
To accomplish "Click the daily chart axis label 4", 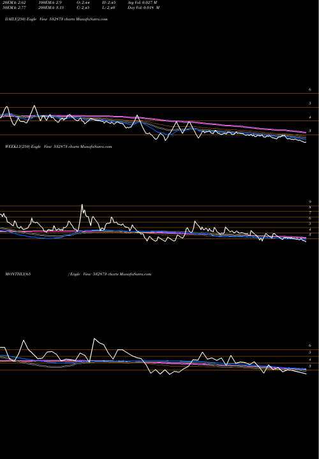I will pyautogui.click(x=310, y=117).
